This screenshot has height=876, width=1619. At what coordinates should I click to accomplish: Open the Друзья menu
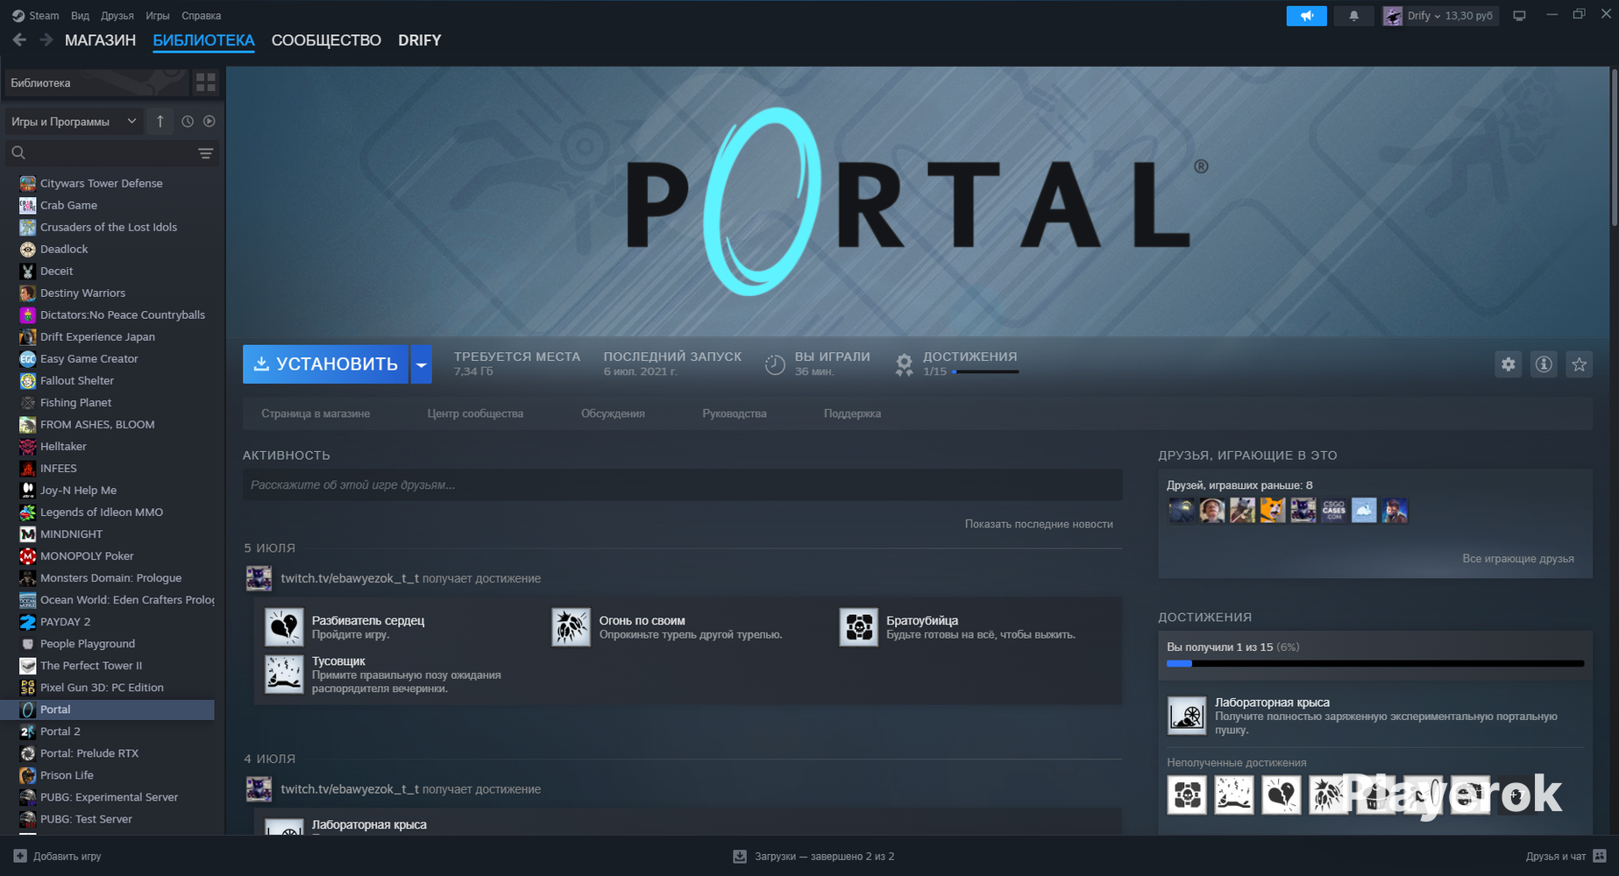coord(117,16)
